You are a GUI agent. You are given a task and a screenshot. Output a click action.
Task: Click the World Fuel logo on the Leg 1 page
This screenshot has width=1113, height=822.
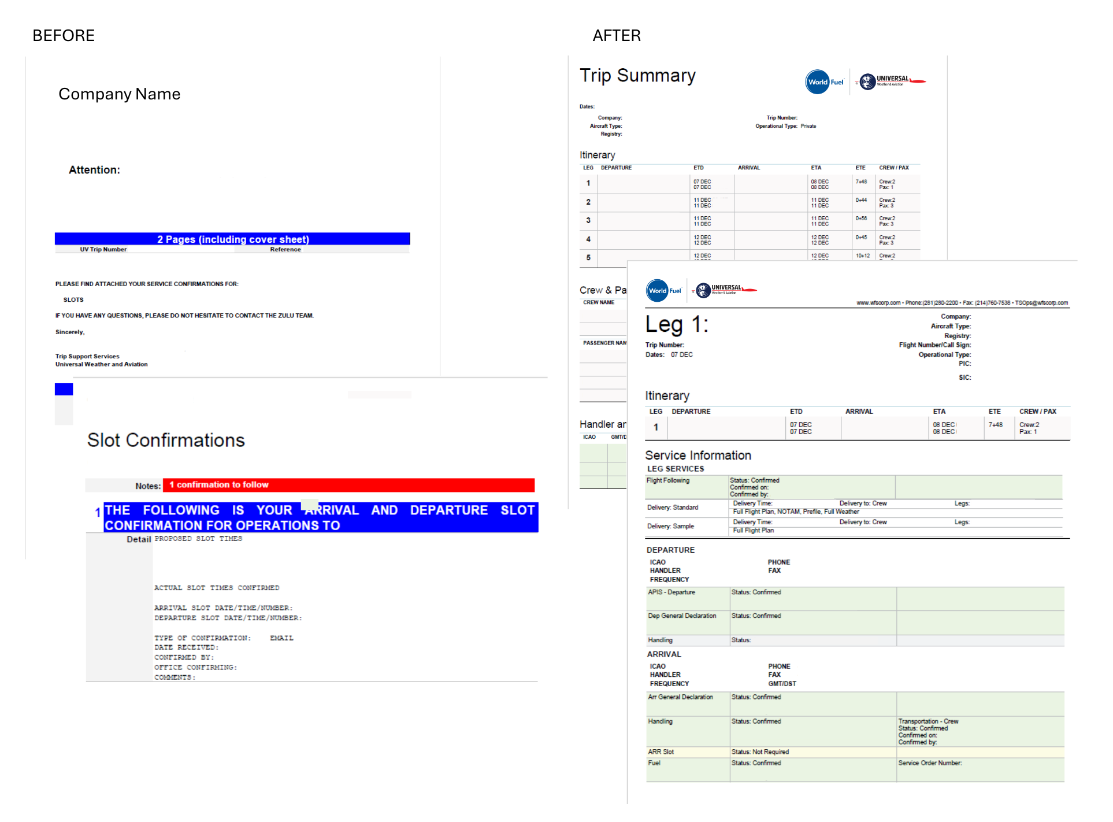pos(664,291)
